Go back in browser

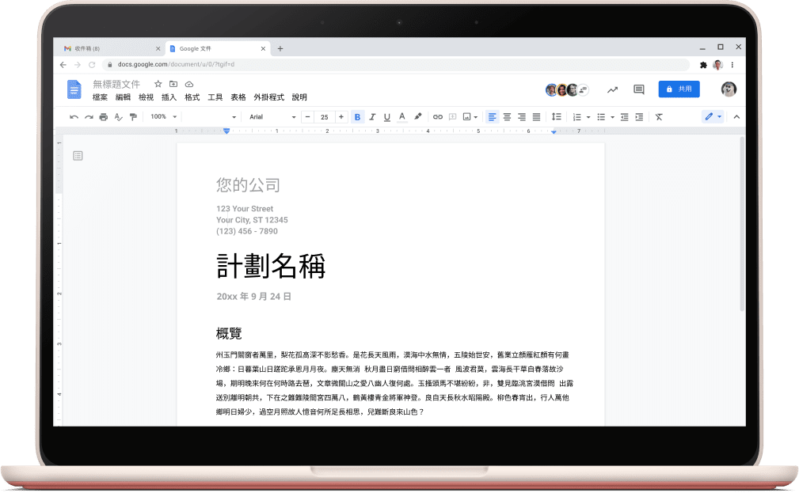pyautogui.click(x=63, y=65)
